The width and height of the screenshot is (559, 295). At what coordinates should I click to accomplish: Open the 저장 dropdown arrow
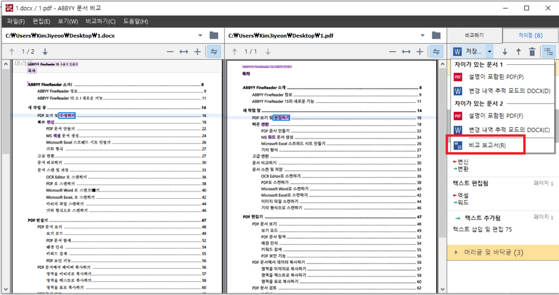click(x=490, y=51)
